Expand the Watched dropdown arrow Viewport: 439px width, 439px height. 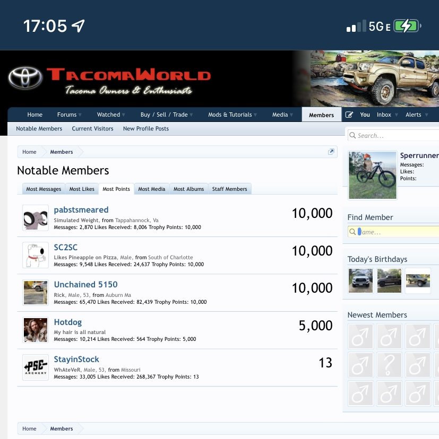pos(124,115)
